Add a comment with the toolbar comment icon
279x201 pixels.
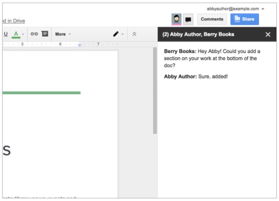point(45,34)
